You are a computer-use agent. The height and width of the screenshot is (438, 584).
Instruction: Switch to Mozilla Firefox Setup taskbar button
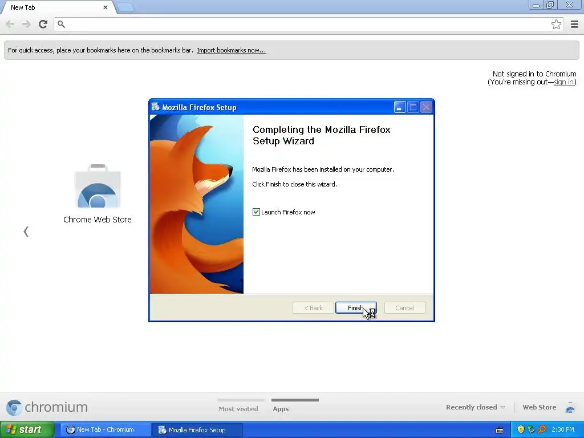197,430
